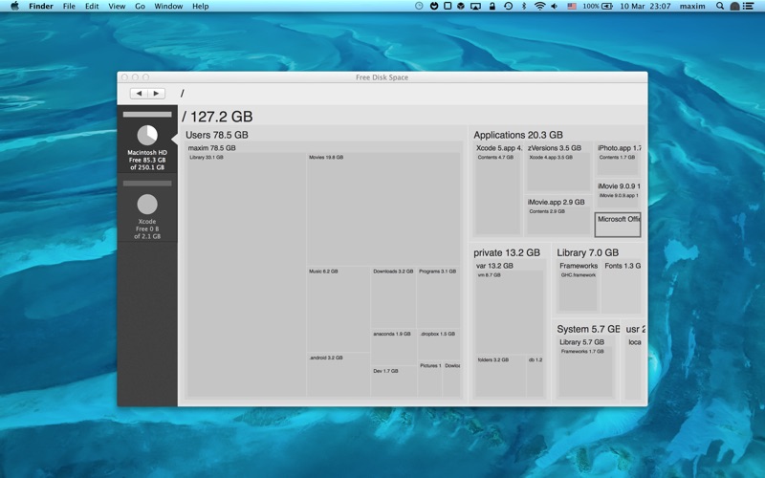
Task: Click the Time Machine status icon
Action: coord(508,6)
